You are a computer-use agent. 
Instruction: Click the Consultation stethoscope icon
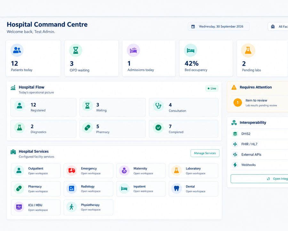click(x=158, y=106)
